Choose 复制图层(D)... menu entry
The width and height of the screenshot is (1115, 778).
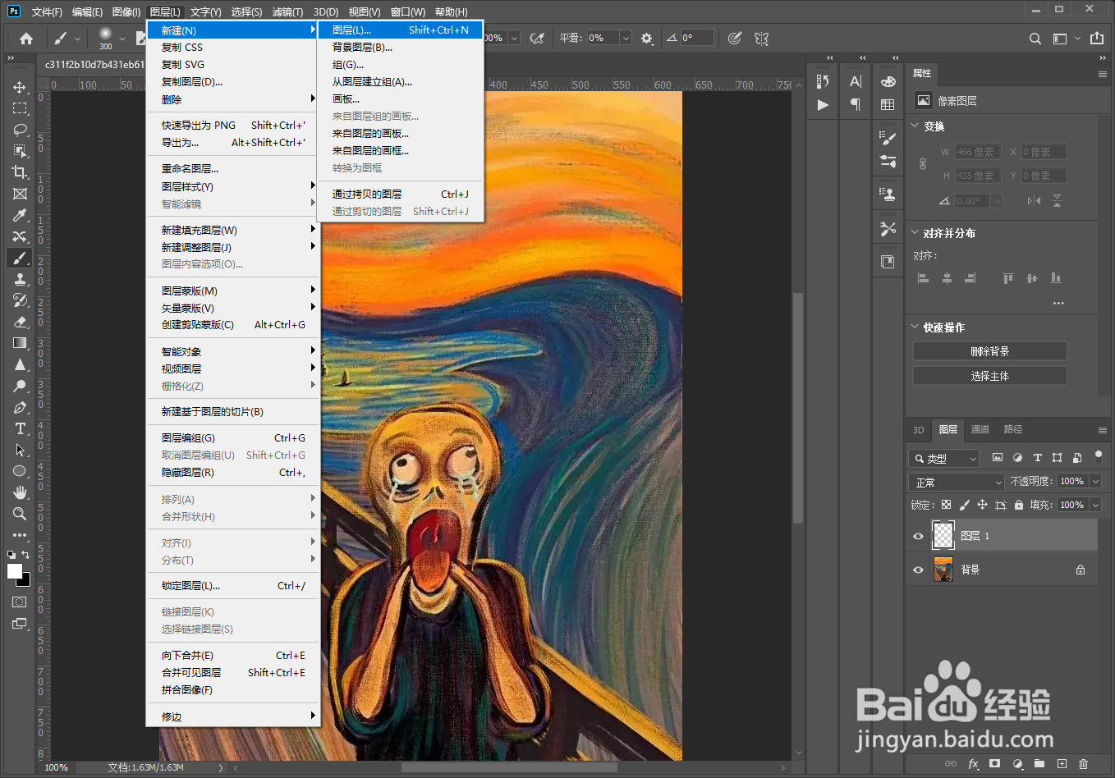click(232, 81)
